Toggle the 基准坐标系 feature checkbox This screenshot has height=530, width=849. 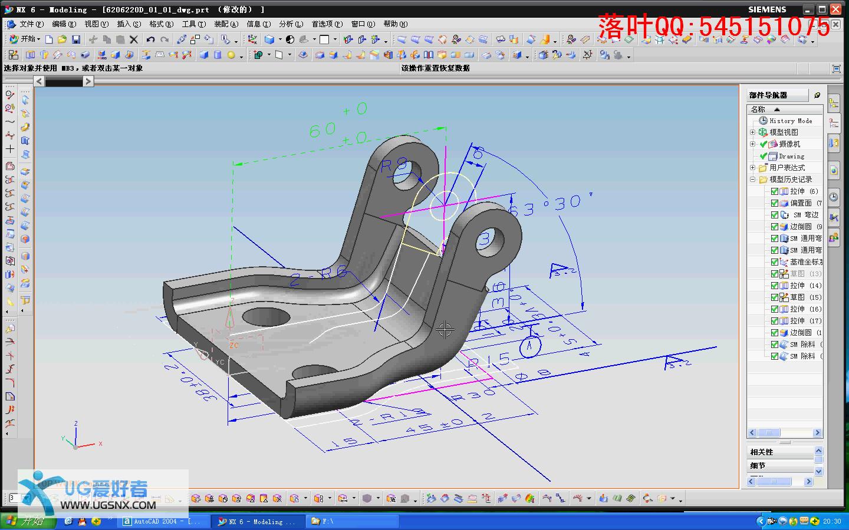coord(775,262)
